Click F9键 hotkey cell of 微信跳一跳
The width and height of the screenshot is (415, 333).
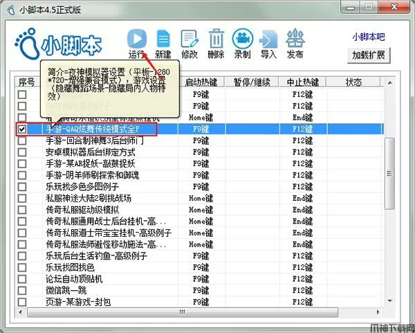201,291
